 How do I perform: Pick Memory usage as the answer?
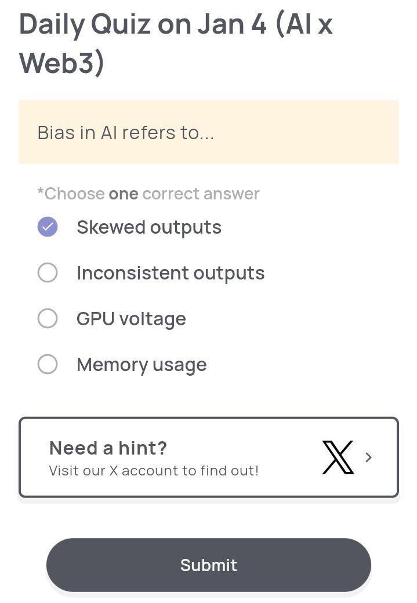[x=48, y=364]
